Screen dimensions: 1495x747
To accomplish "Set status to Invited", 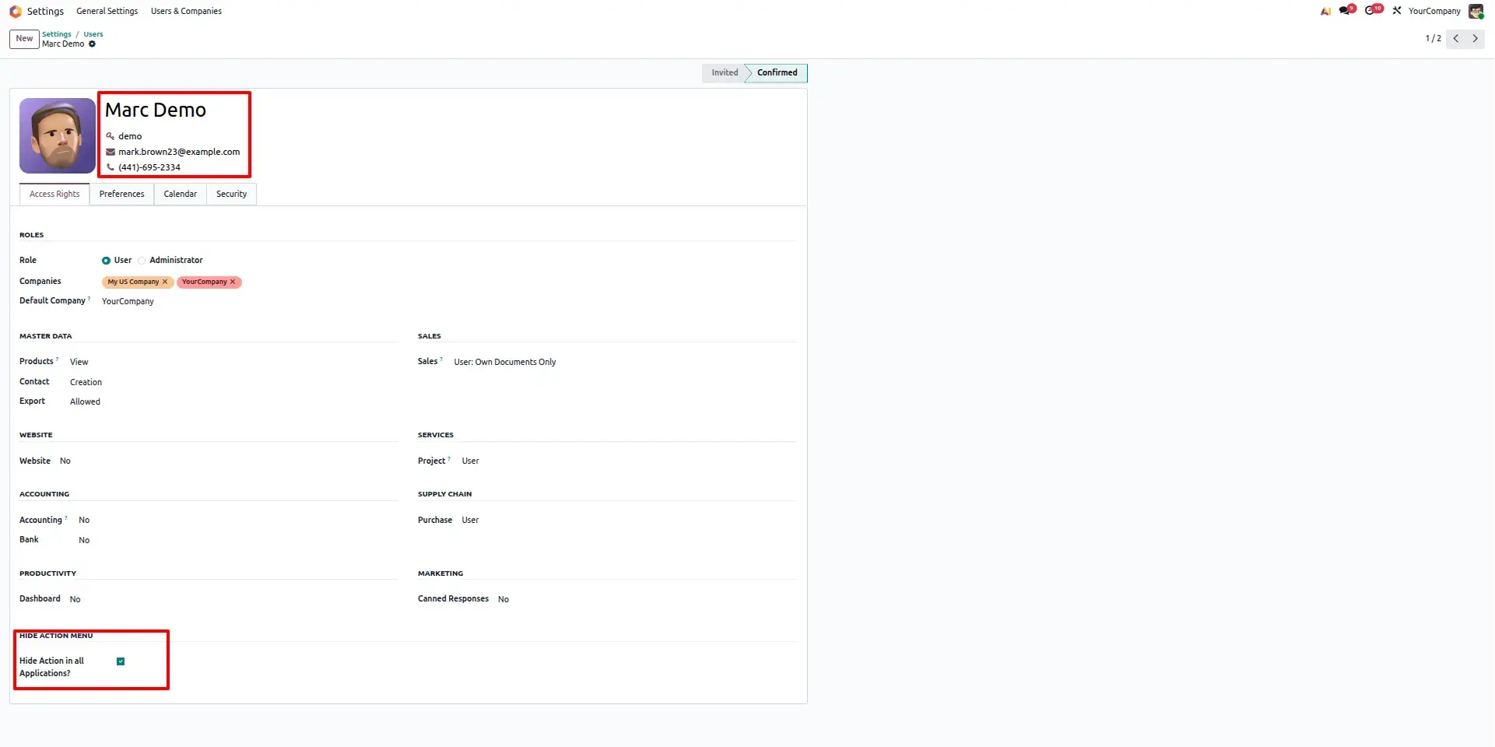I will click(x=725, y=73).
